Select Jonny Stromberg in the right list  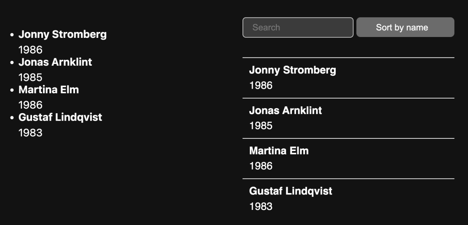tap(292, 70)
